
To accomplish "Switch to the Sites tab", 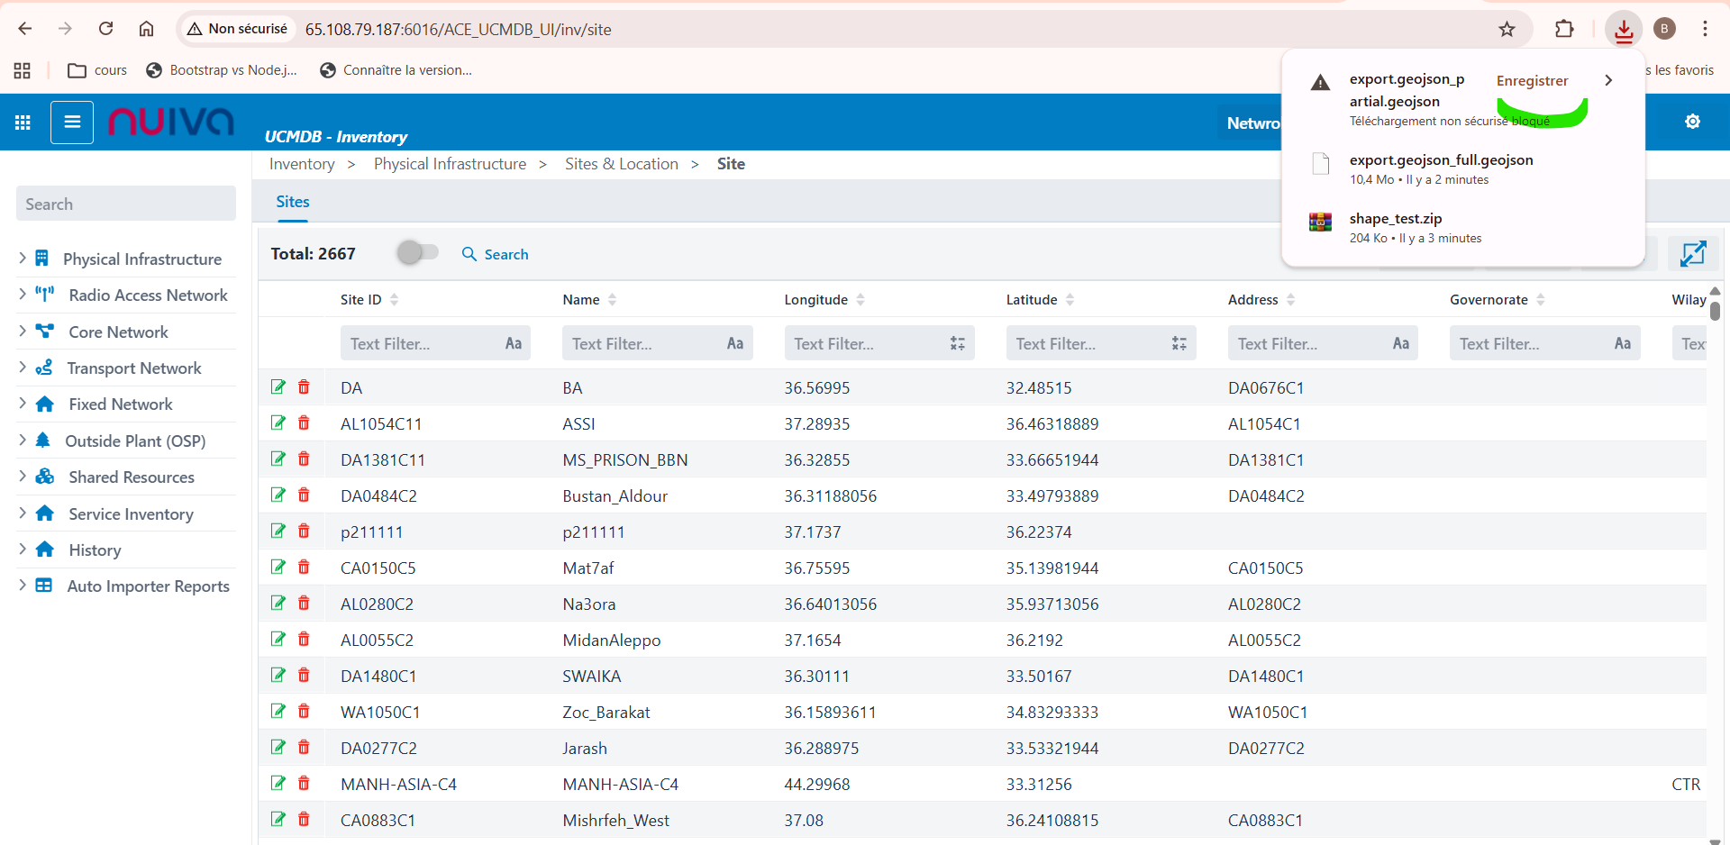I will pos(292,202).
